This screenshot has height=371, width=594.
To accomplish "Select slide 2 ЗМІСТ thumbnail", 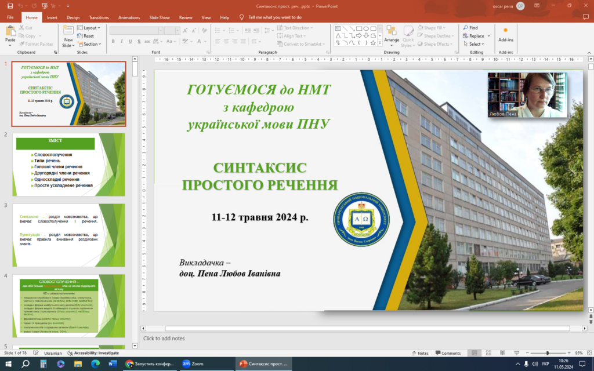I will (x=68, y=164).
